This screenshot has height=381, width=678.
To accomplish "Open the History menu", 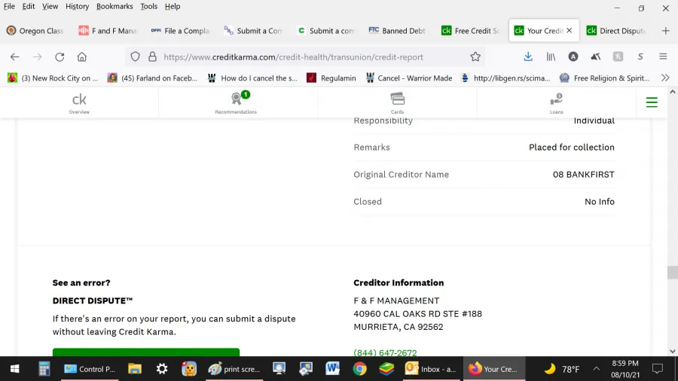I will pyautogui.click(x=78, y=7).
